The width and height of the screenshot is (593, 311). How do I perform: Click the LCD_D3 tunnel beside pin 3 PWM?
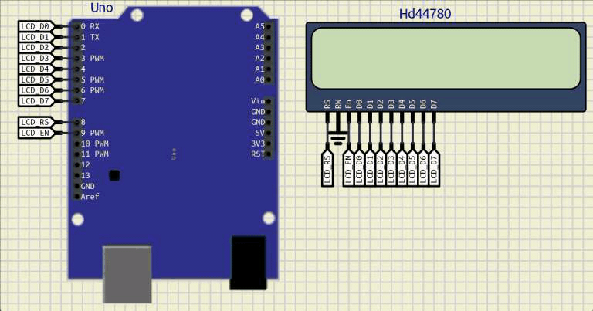[35, 58]
